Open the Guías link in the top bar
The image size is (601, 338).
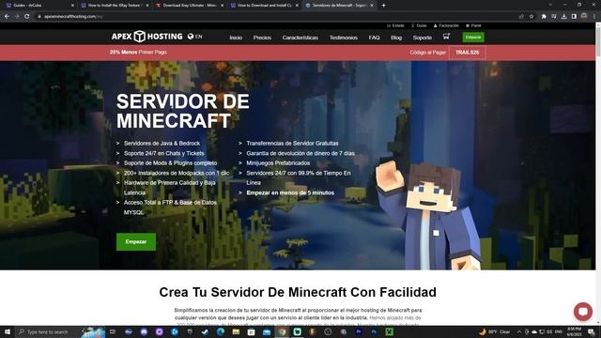(419, 25)
